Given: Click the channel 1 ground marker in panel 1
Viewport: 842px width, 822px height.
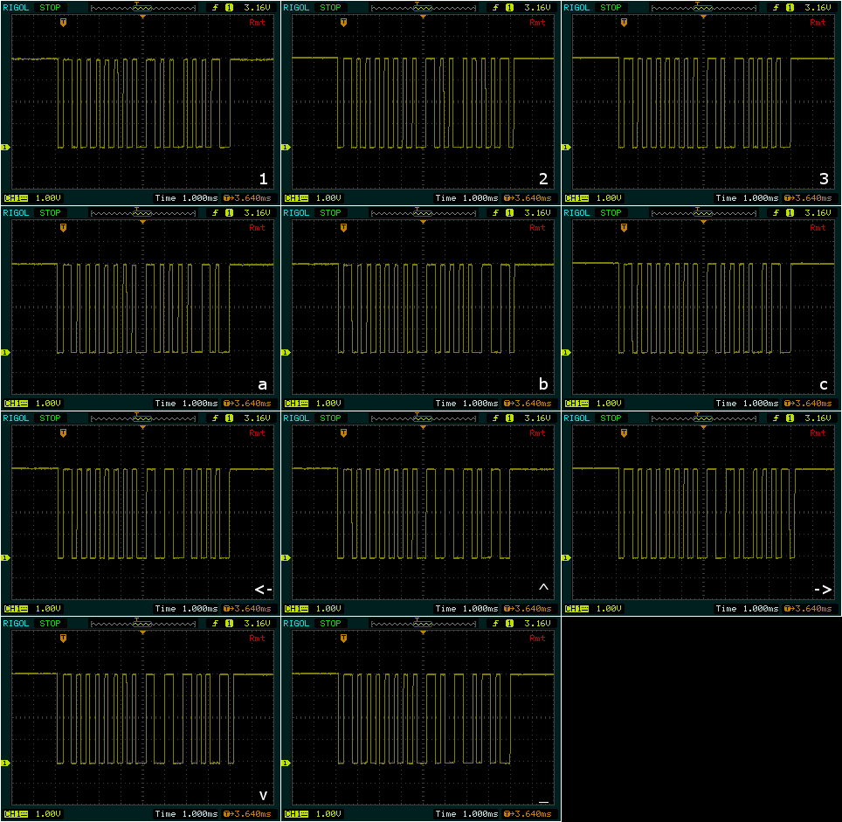Looking at the screenshot, I should point(5,147).
